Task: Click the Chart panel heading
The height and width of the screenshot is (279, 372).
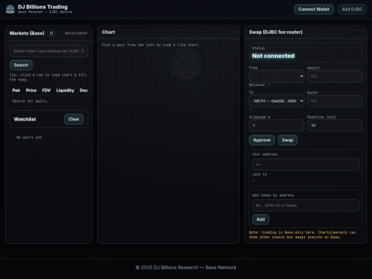Action: pos(108,32)
